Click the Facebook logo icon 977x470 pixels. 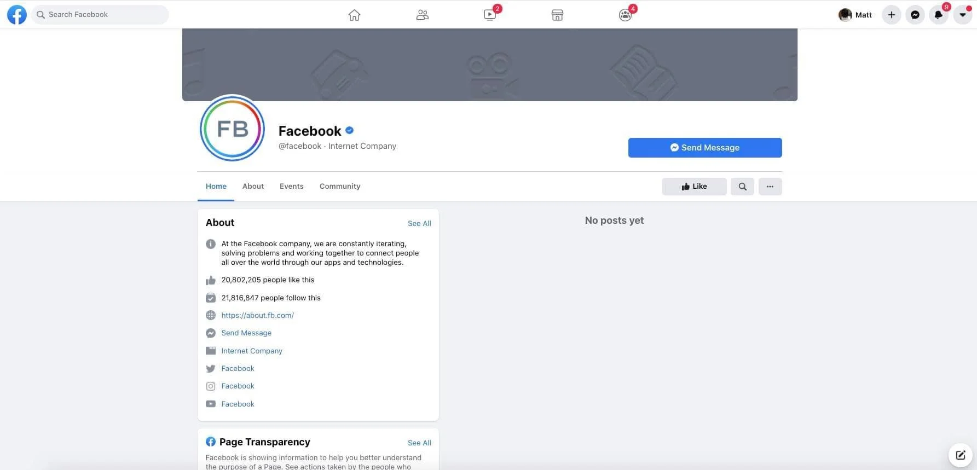[x=16, y=15]
